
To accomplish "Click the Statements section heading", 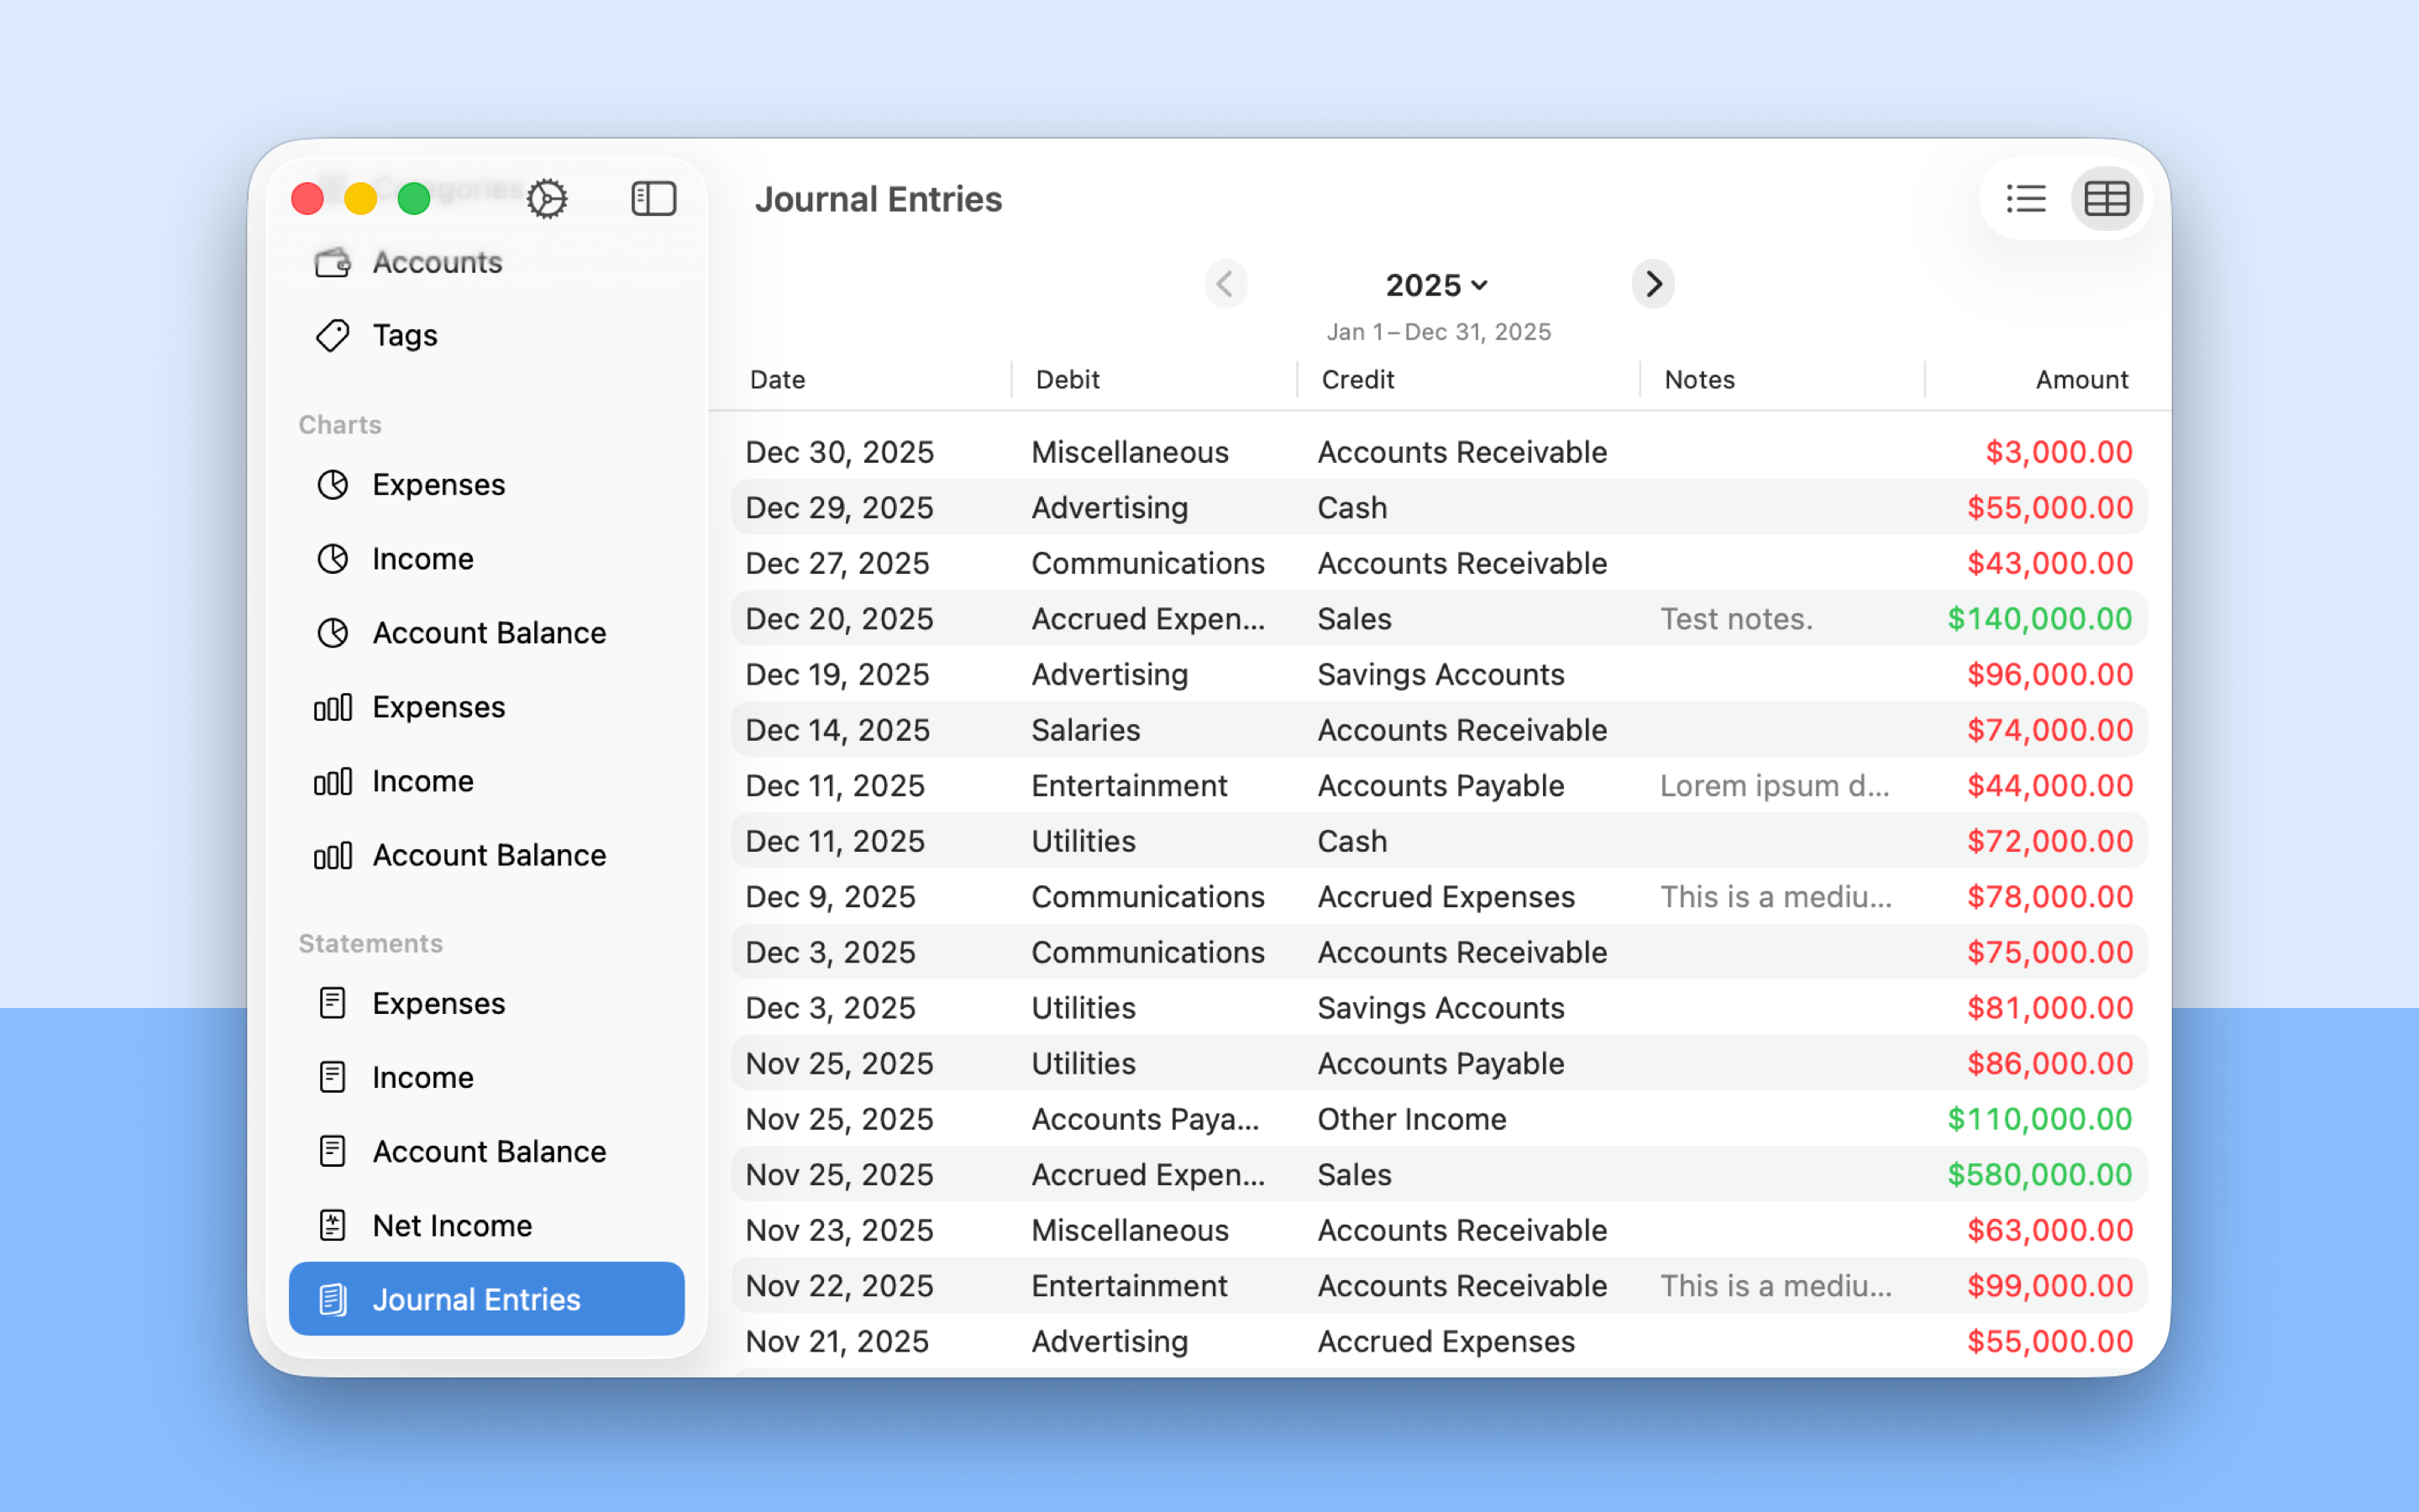I will pyautogui.click(x=371, y=944).
